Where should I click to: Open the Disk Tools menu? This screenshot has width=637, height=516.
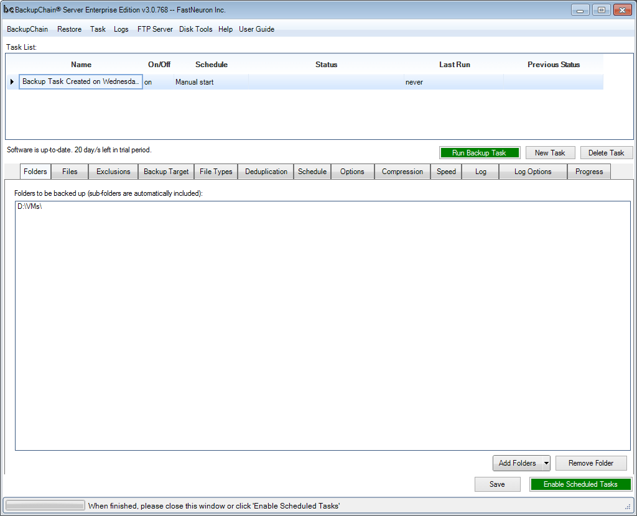pos(195,29)
